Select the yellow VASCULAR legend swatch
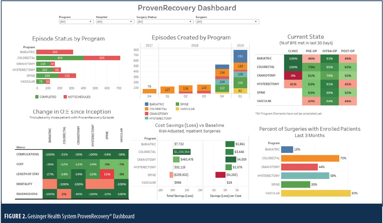The width and height of the screenshot is (383, 223). (177, 109)
